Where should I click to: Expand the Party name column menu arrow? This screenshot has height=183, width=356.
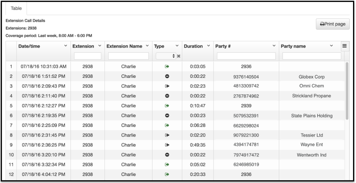[x=332, y=46]
